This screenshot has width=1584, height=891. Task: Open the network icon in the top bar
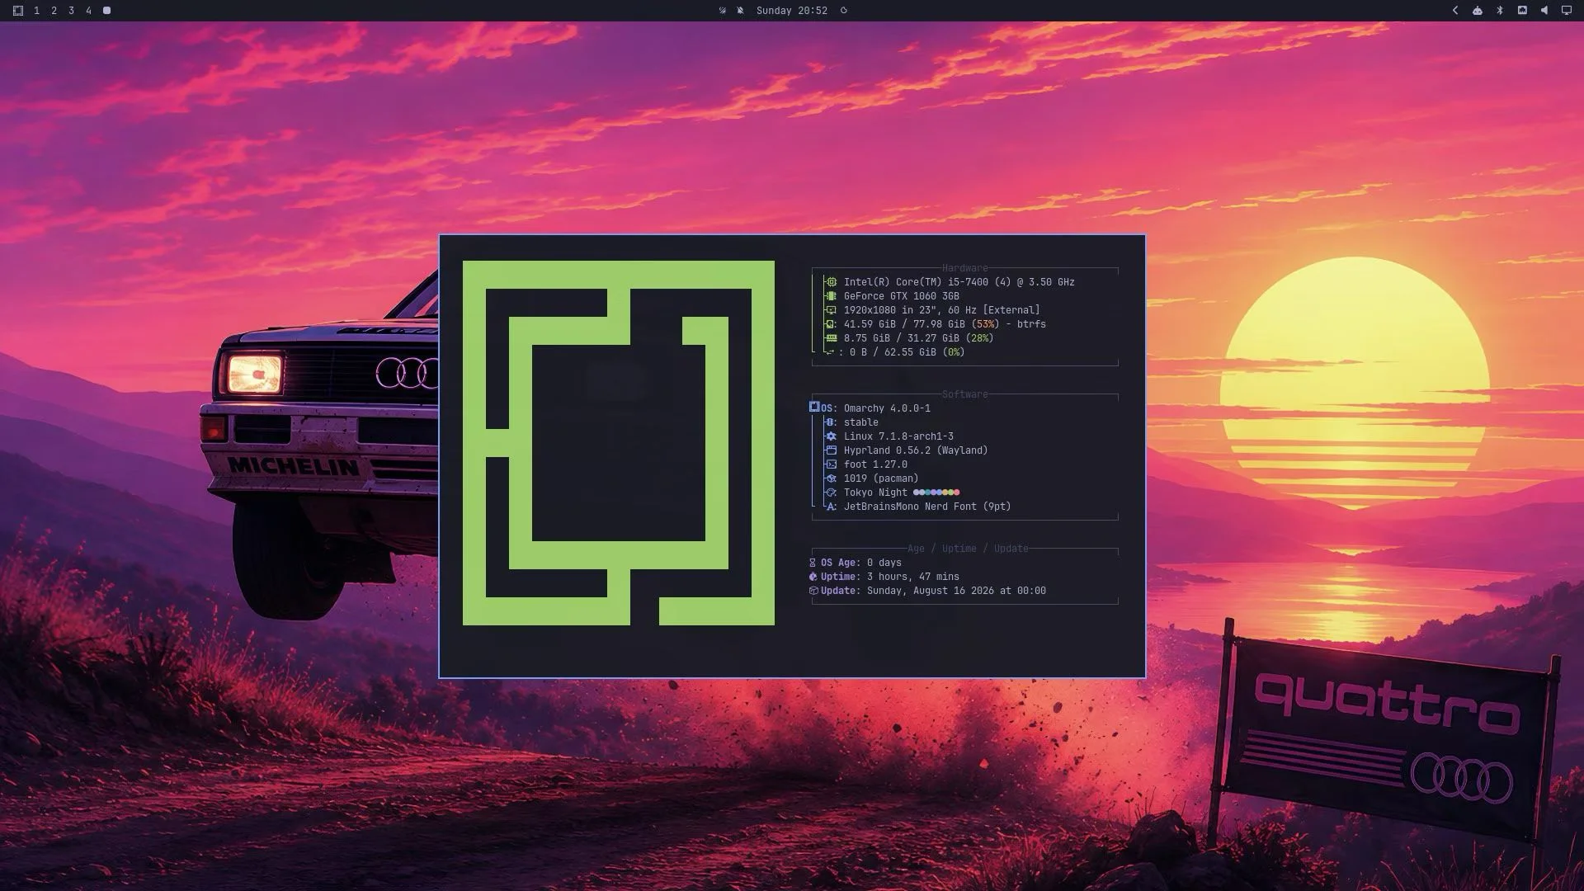click(1522, 11)
